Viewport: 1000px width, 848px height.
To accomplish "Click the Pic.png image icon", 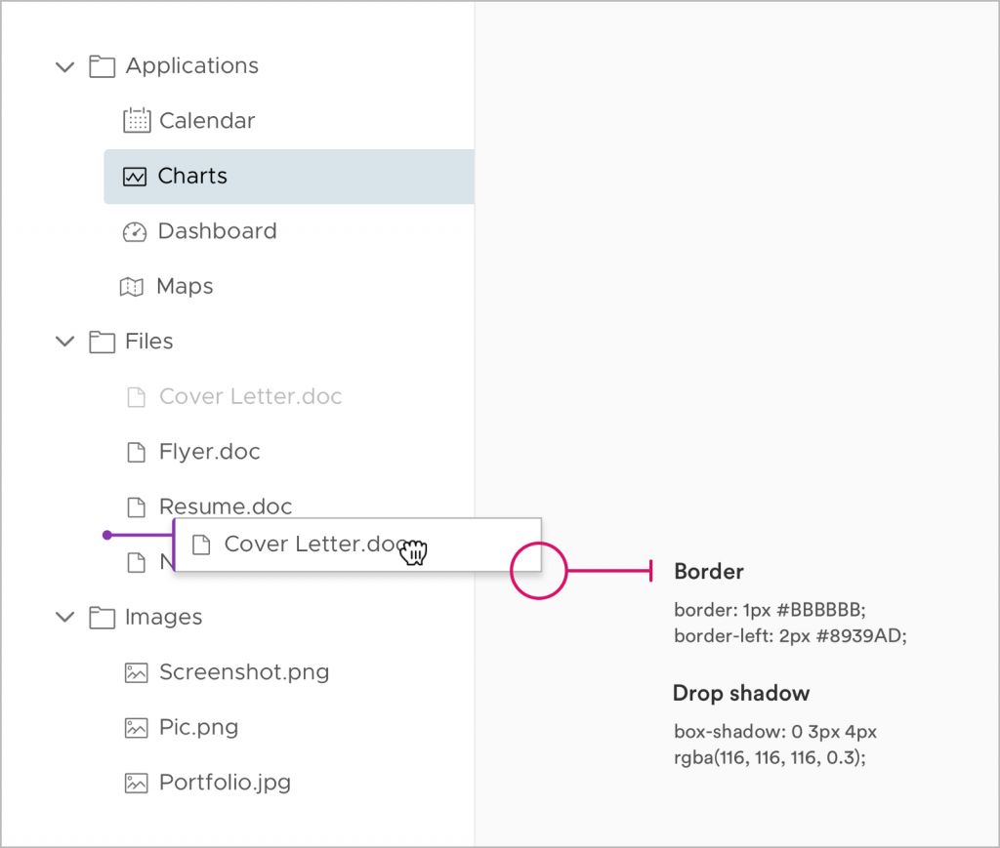I will point(136,728).
